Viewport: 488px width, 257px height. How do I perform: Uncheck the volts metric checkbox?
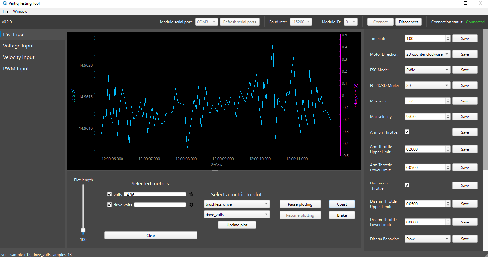click(109, 194)
